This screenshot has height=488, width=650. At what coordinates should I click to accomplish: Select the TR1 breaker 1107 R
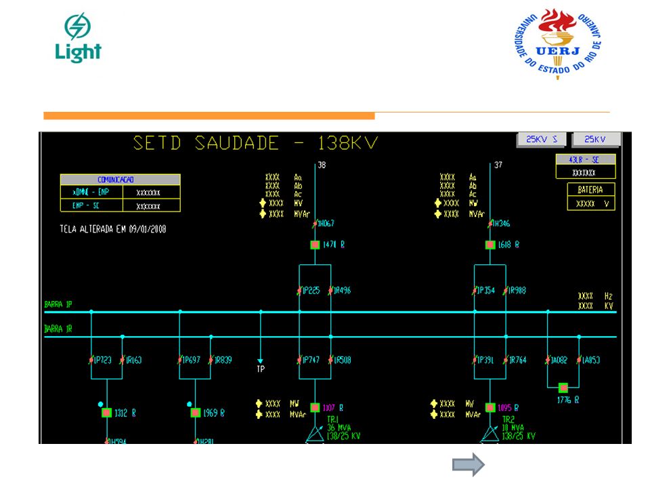pyautogui.click(x=315, y=407)
